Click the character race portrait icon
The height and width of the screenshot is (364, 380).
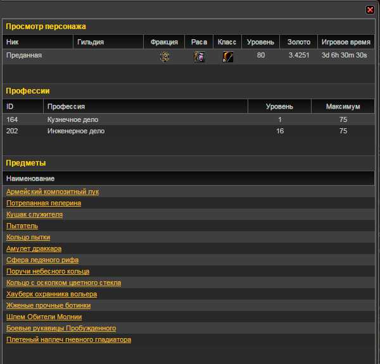tap(199, 56)
